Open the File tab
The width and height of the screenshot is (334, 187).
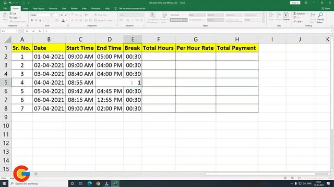click(x=5, y=8)
